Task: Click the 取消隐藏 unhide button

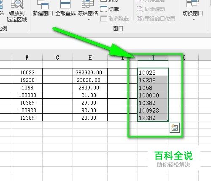Action: point(115,18)
